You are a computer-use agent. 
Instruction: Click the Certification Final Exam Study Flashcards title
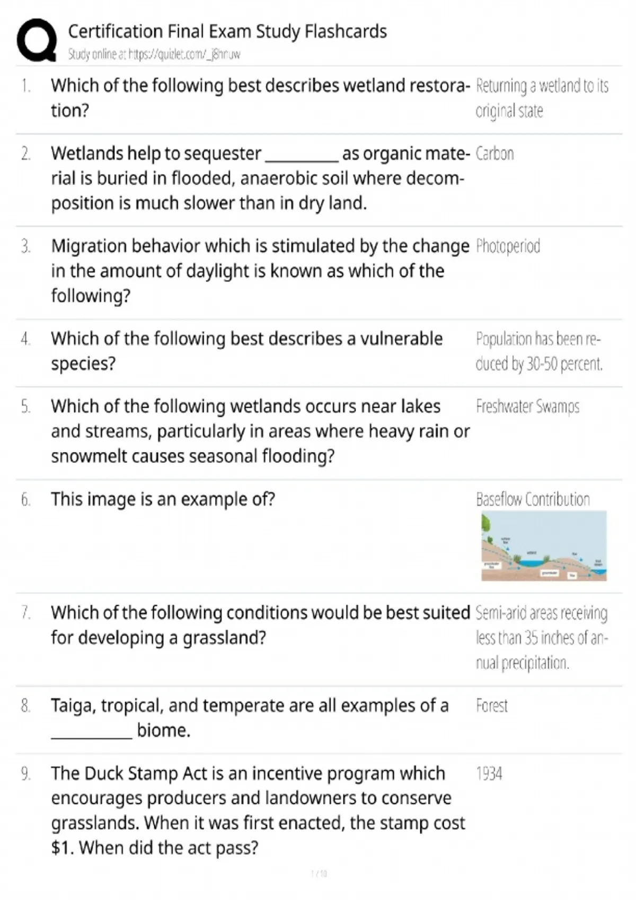point(227,31)
